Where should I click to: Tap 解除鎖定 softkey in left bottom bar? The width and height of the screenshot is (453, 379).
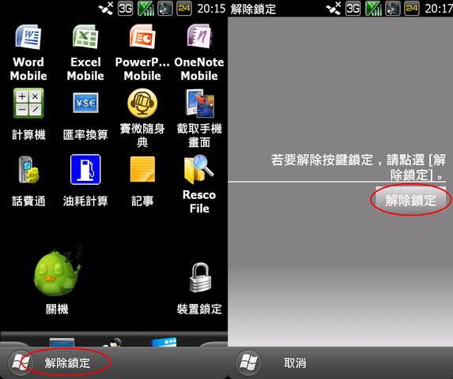coord(67,363)
